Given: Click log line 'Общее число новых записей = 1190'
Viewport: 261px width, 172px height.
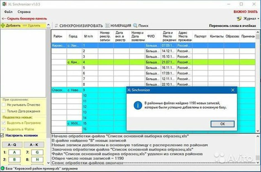Looking at the screenshot, I should [x=88, y=158].
